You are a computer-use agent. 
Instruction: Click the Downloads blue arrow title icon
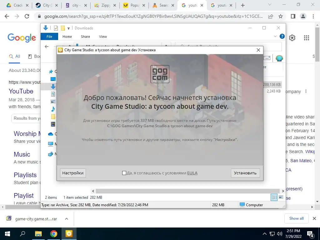tap(46, 28)
